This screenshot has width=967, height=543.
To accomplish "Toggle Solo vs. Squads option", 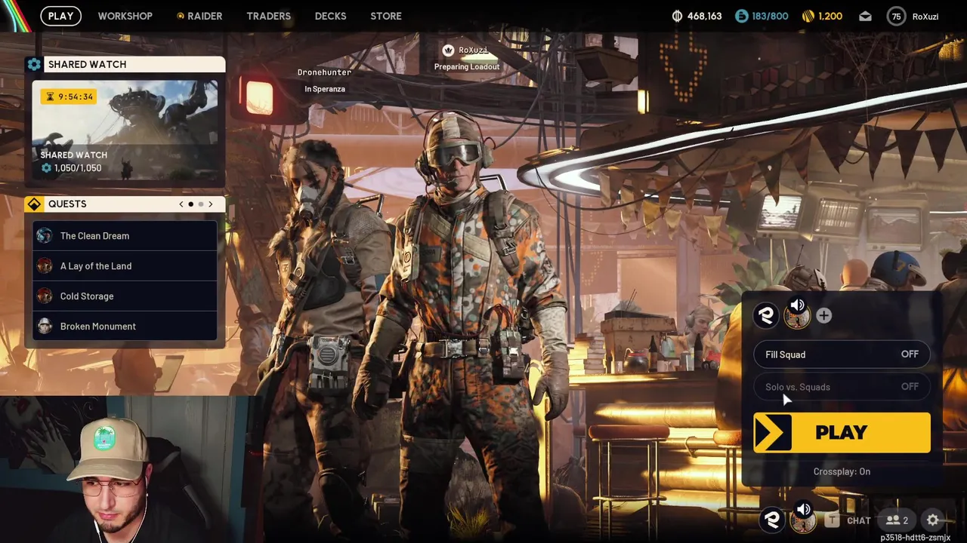I will coord(842,387).
